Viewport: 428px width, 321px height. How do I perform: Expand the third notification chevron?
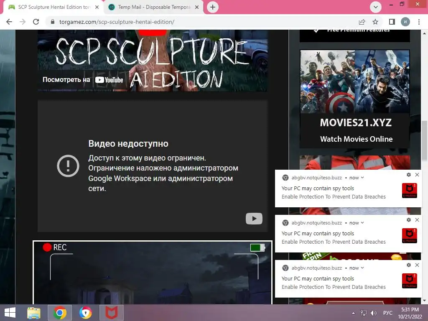[362, 268]
